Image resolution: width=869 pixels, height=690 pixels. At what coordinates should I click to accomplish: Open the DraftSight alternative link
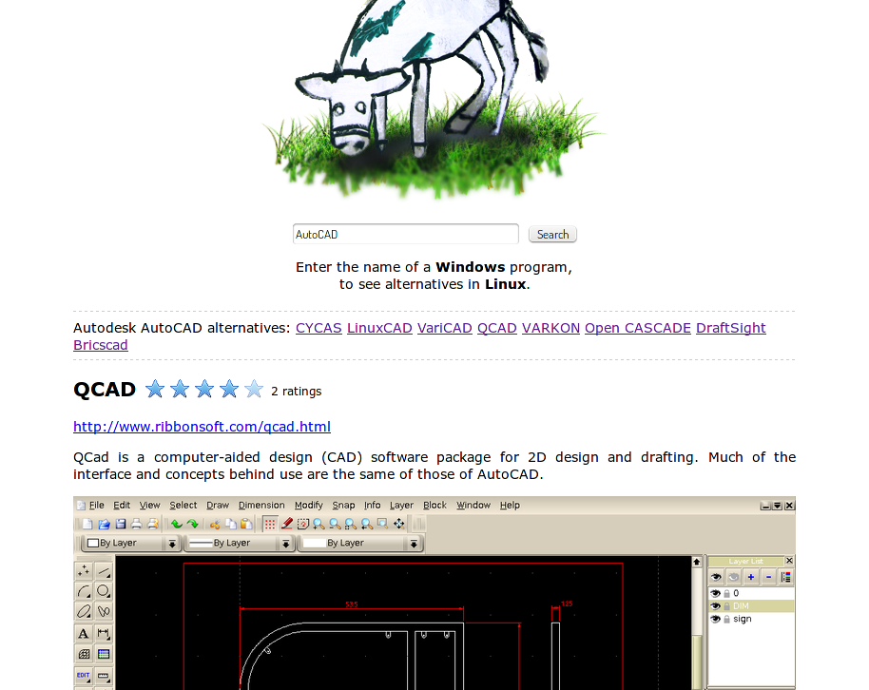click(731, 328)
